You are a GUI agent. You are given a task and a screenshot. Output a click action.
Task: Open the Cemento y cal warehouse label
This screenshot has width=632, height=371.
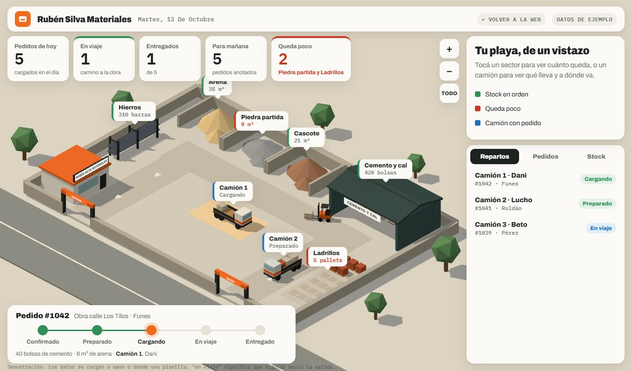point(385,169)
